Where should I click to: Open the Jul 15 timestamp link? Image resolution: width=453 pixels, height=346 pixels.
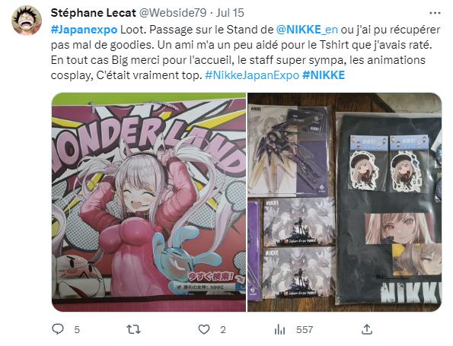click(230, 13)
